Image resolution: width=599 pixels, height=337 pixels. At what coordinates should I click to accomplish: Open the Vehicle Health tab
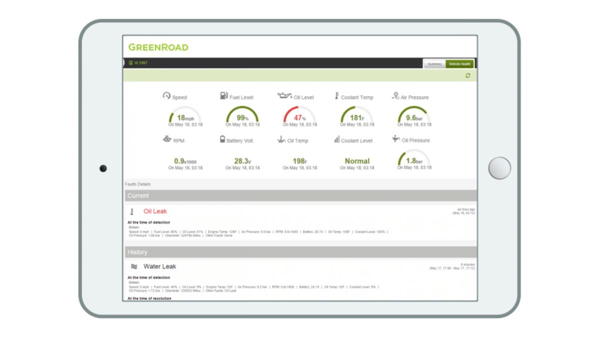[x=459, y=64]
